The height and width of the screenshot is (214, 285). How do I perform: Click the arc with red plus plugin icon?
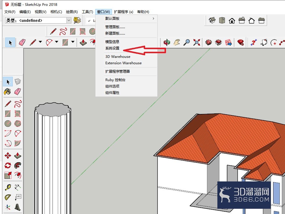274,43
